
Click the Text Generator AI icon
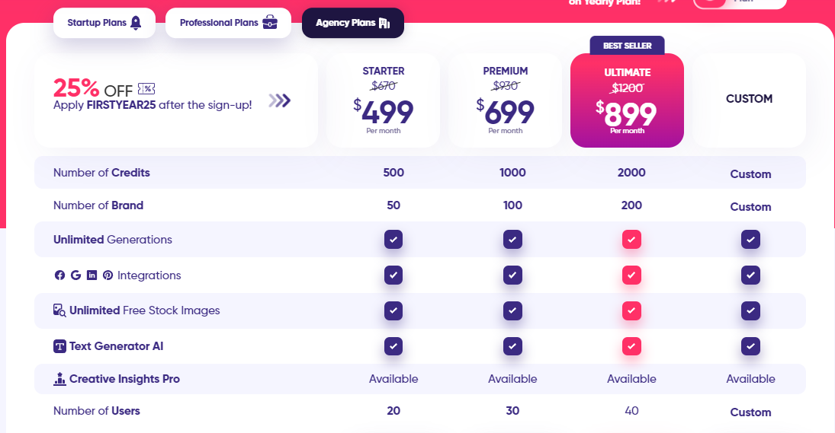pos(59,346)
